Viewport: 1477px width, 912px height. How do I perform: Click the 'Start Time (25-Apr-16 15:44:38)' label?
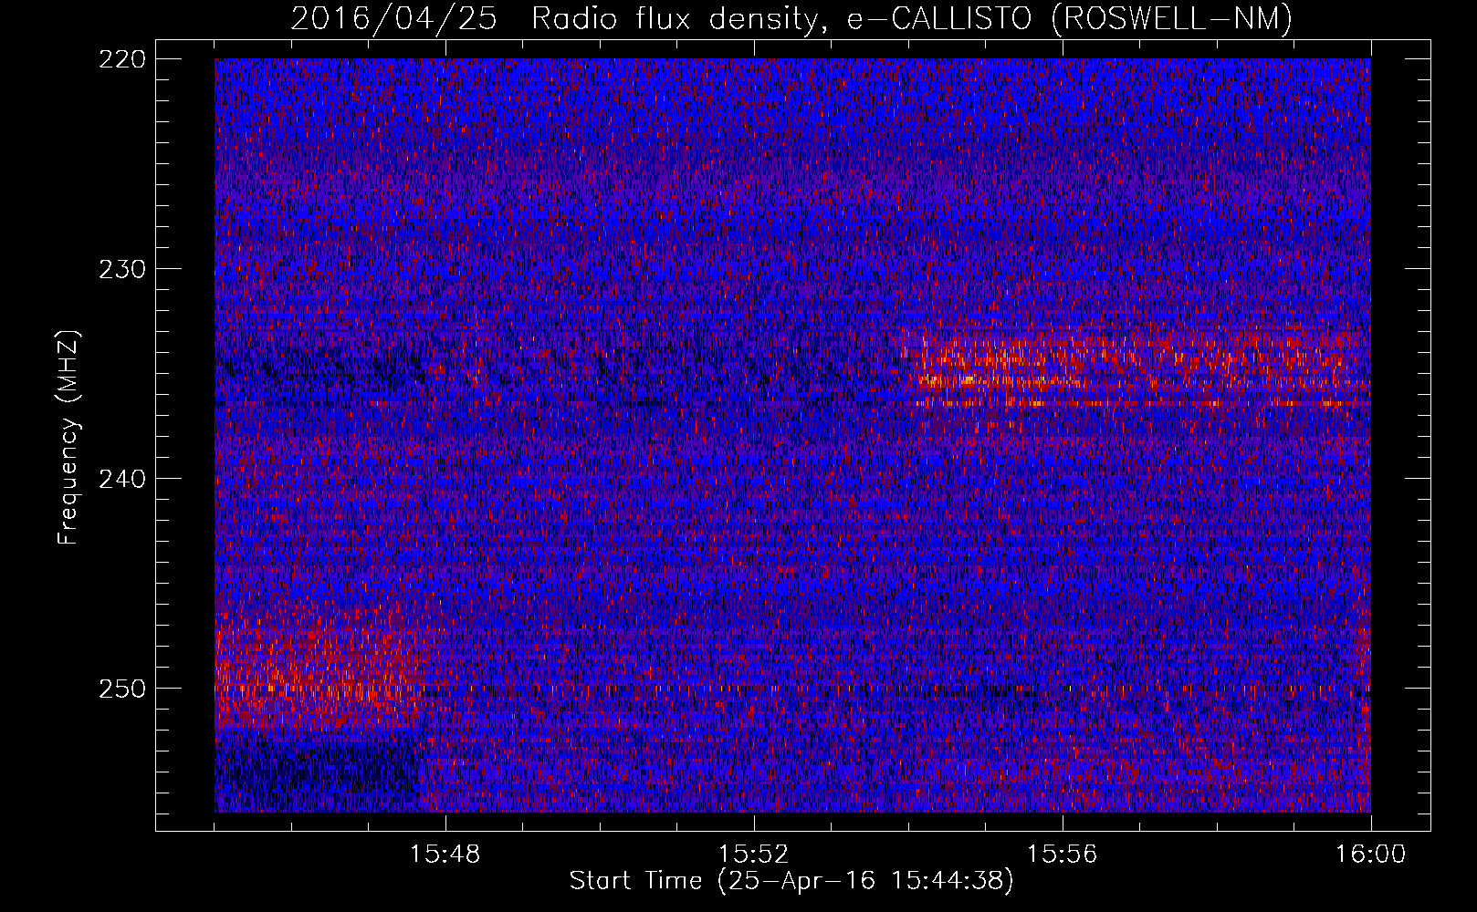pos(791,881)
